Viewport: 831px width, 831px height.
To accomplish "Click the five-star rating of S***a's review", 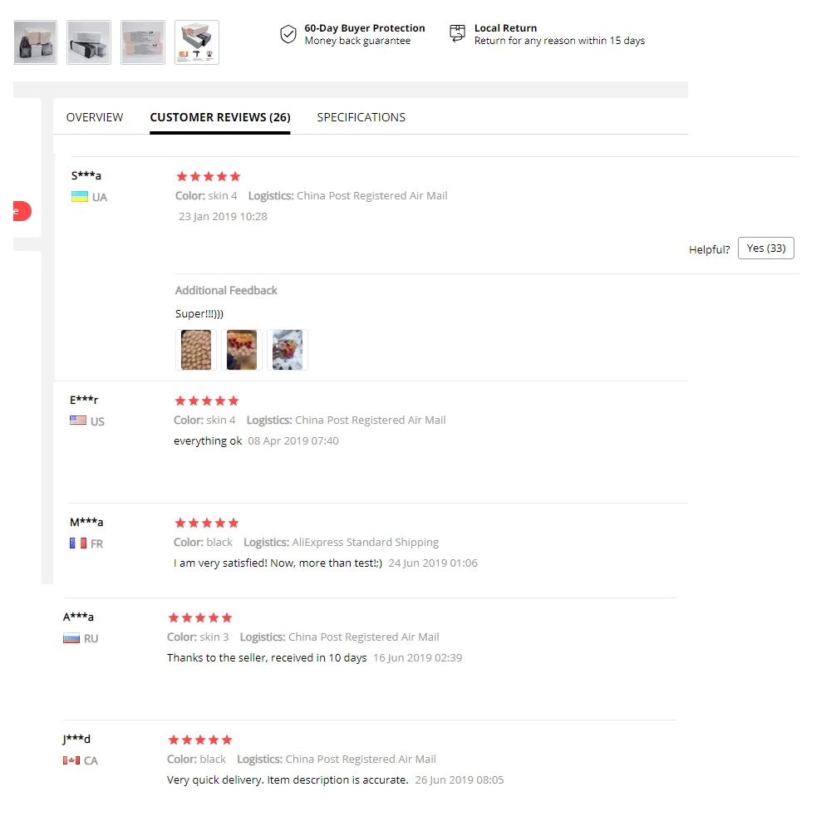I will coord(209,176).
